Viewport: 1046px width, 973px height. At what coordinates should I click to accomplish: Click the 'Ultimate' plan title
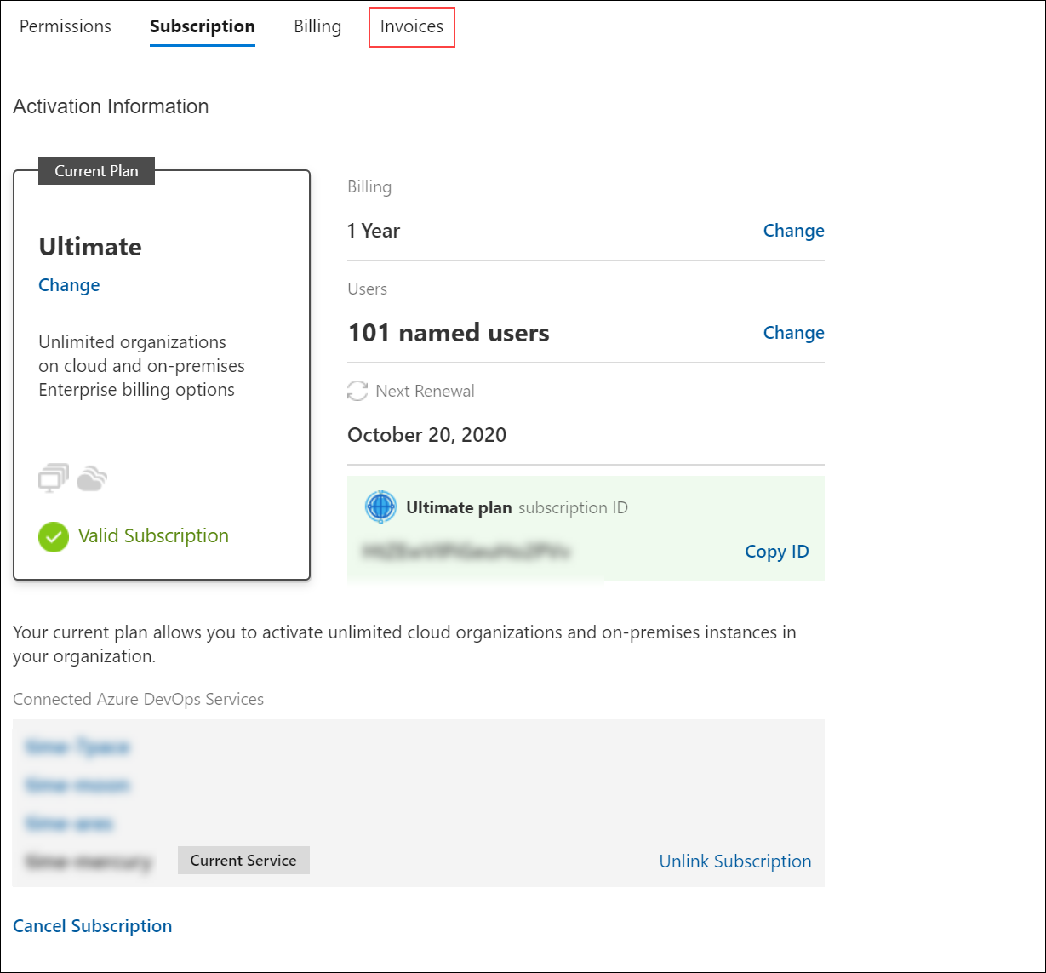click(90, 247)
